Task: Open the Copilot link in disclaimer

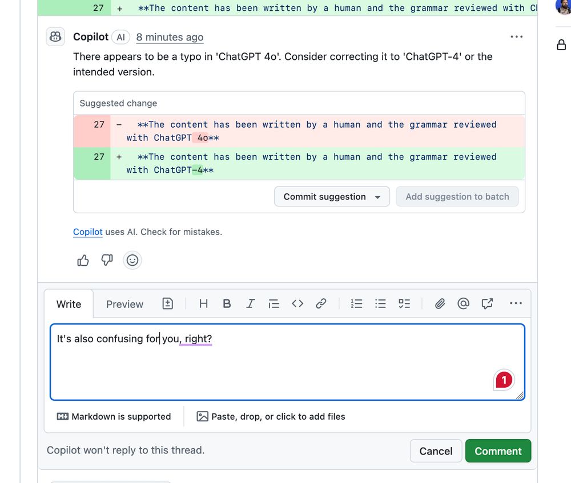Action: 88,232
